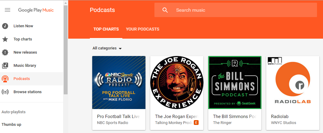This screenshot has width=323, height=133.
Task: Click the Search music field
Action: point(236,10)
